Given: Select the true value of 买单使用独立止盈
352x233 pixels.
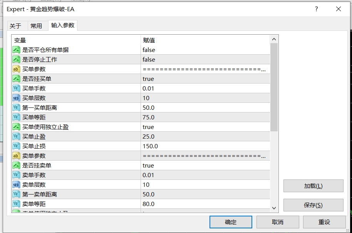Looking at the screenshot, I should pos(148,127).
